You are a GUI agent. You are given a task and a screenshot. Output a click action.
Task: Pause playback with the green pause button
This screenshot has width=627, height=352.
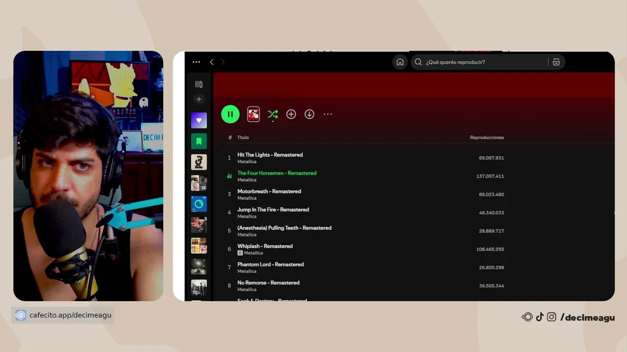click(x=230, y=114)
